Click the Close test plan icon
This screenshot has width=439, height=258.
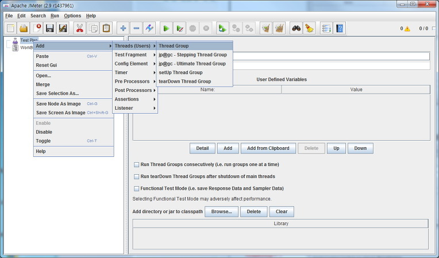click(x=37, y=28)
